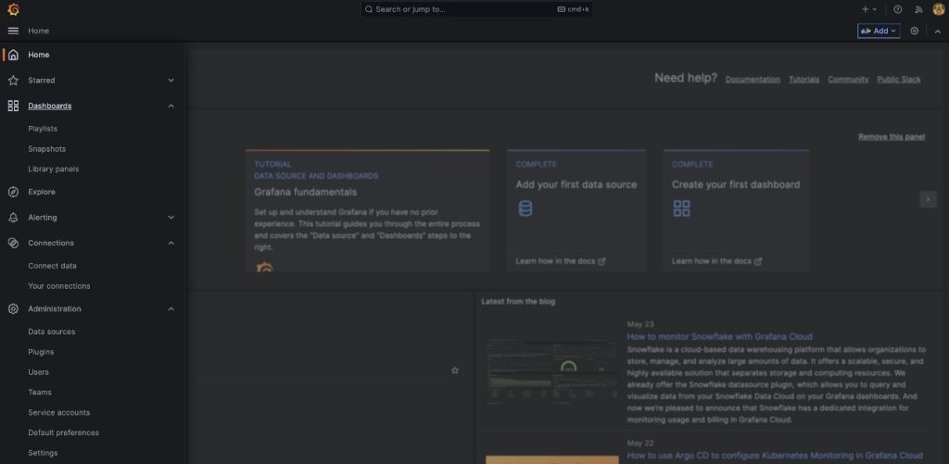Toggle the hamburger menu icon
The height and width of the screenshot is (464, 949).
13,31
